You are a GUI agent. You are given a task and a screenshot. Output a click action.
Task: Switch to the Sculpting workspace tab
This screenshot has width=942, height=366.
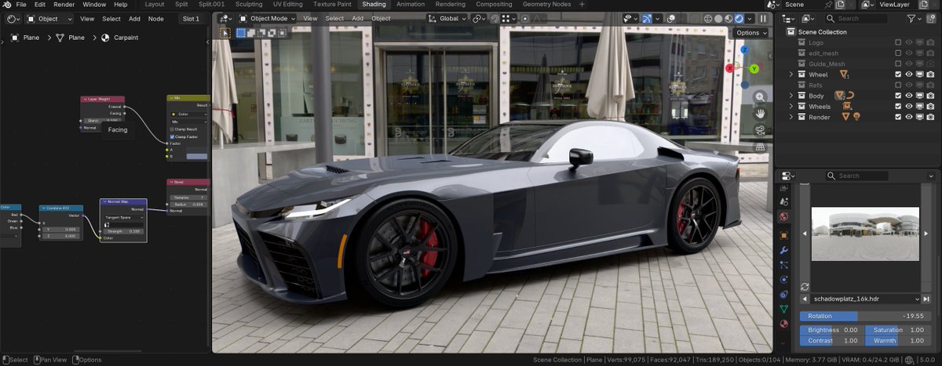[249, 5]
